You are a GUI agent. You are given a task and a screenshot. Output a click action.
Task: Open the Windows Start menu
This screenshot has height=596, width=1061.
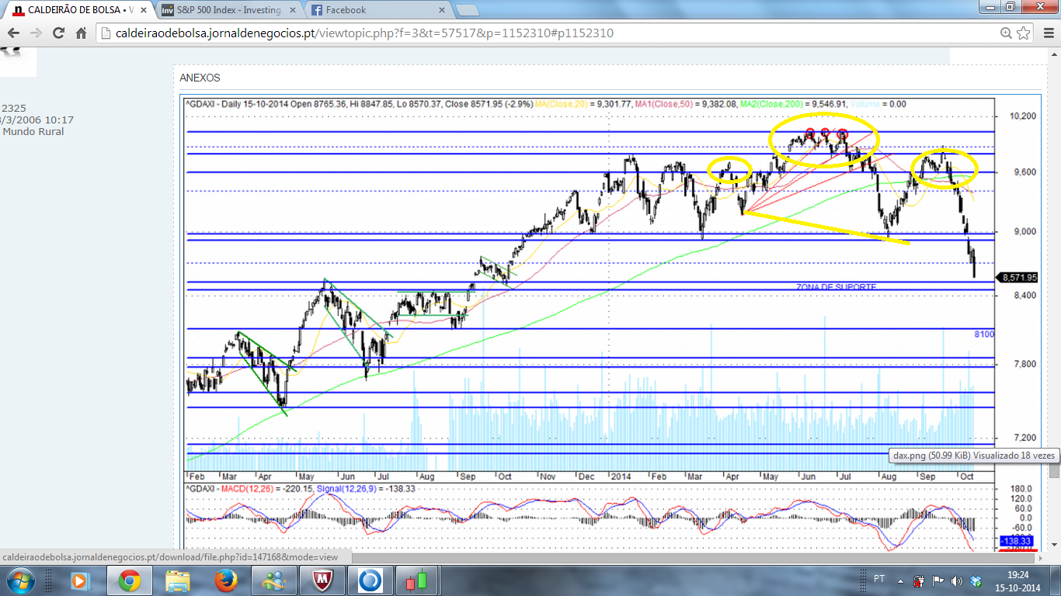[x=19, y=580]
